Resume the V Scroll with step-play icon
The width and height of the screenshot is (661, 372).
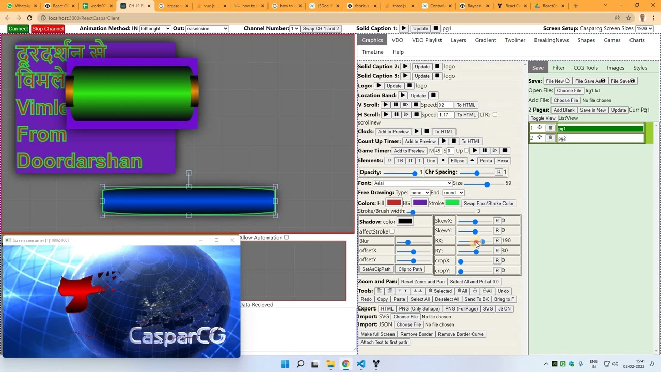pyautogui.click(x=405, y=105)
